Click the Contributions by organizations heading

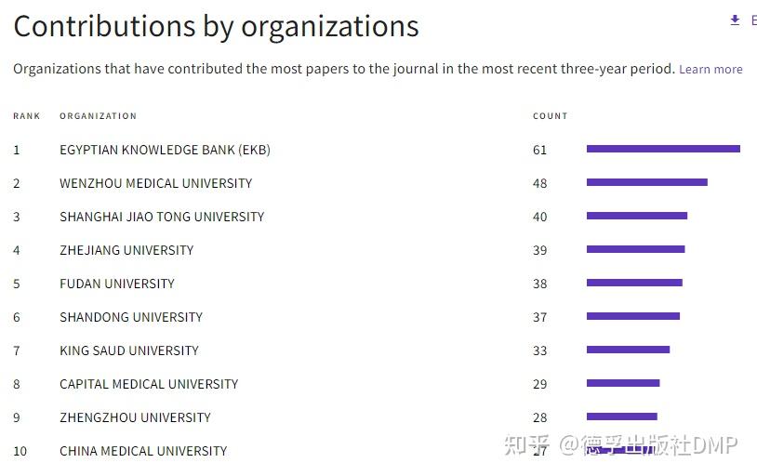216,26
